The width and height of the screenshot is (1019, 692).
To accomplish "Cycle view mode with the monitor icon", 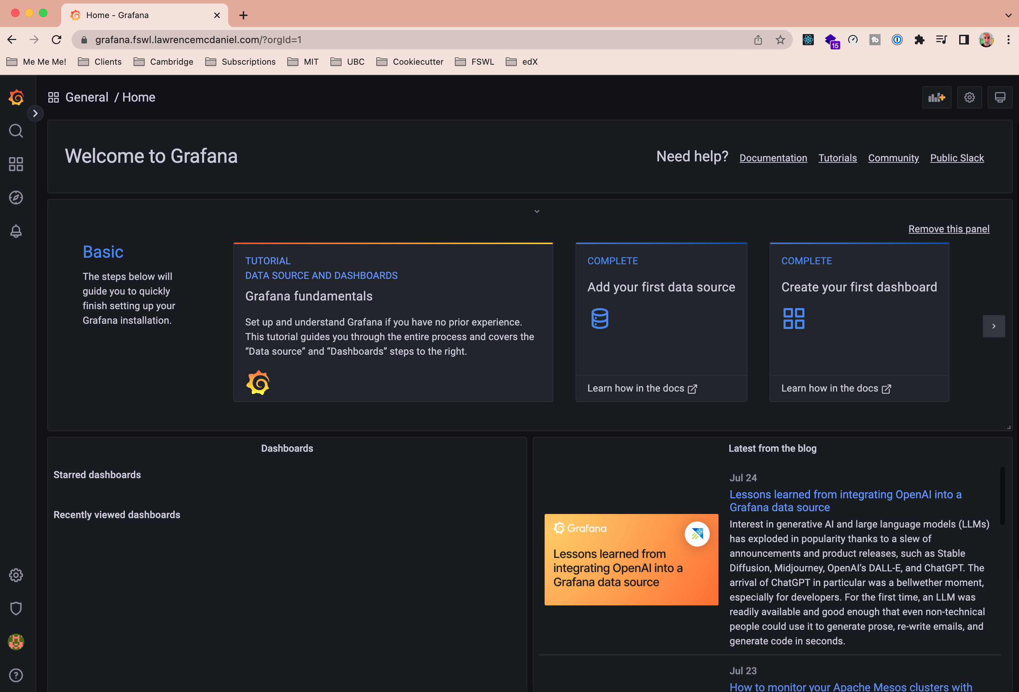I will coord(1000,97).
